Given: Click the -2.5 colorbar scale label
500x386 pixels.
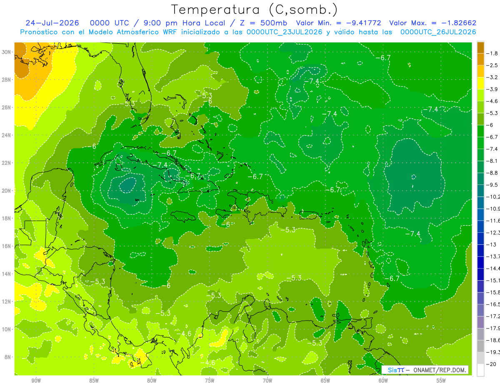Looking at the screenshot, I should point(492,65).
